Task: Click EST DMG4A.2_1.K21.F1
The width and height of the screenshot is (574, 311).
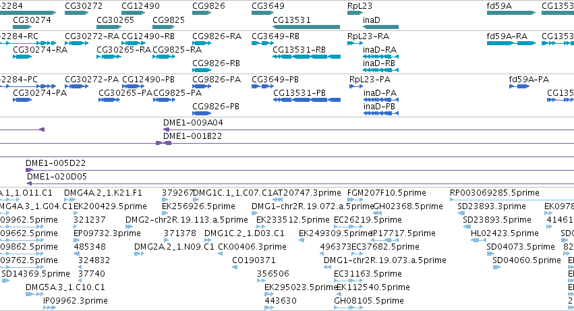Action: click(103, 193)
